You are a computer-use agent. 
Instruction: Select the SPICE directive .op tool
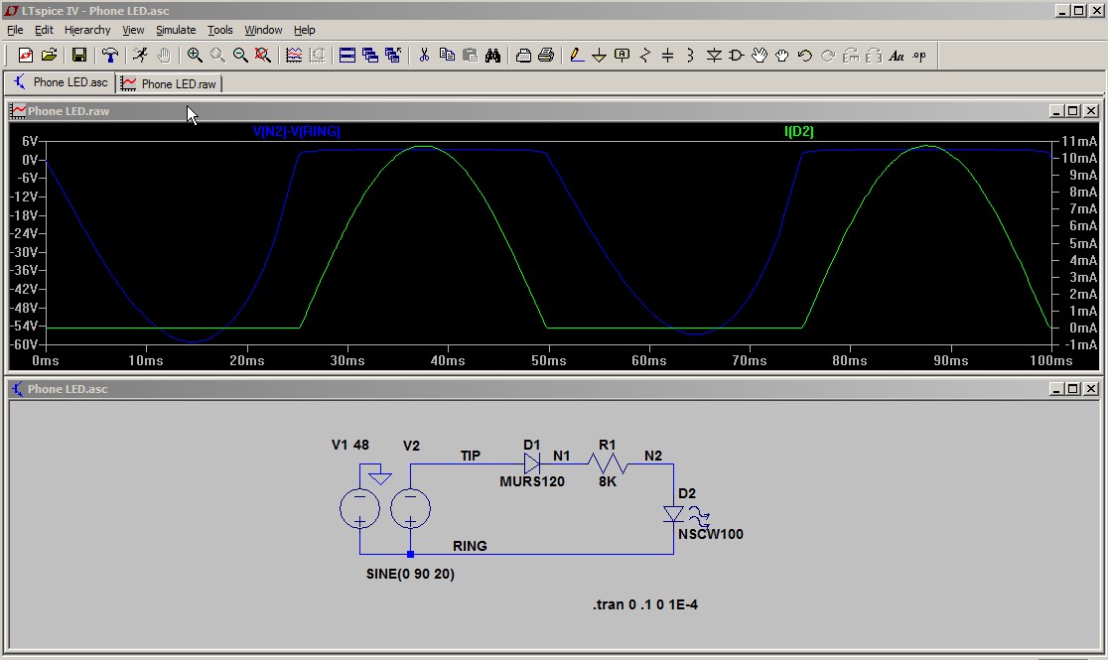pos(919,56)
